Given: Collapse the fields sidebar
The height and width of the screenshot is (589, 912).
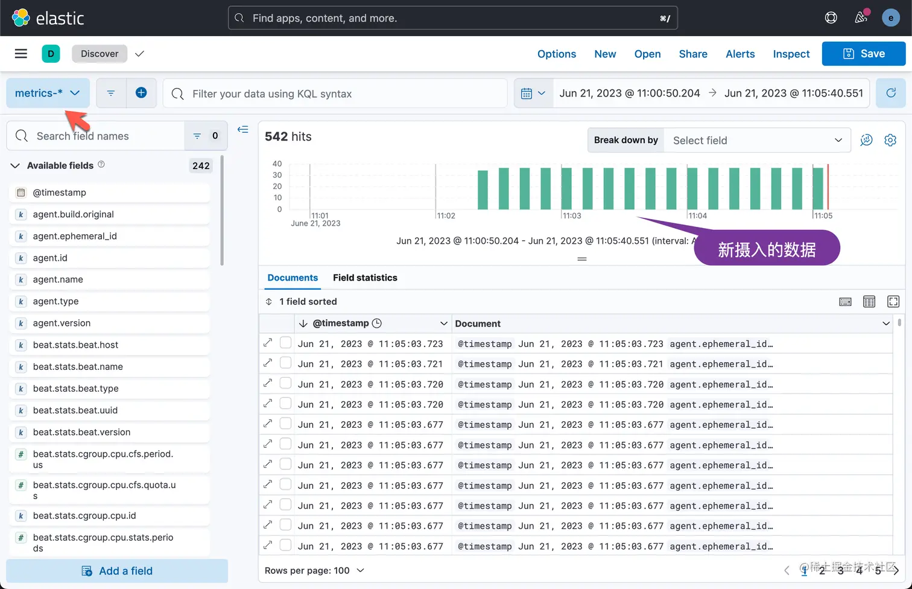Looking at the screenshot, I should coord(243,130).
